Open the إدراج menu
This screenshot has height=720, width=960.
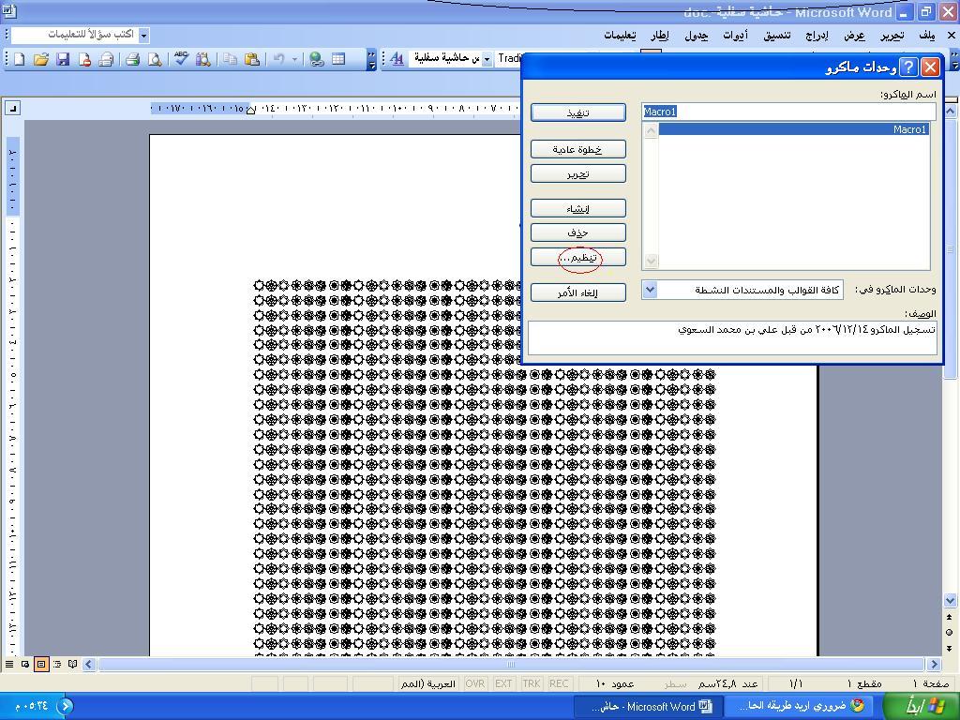point(817,36)
